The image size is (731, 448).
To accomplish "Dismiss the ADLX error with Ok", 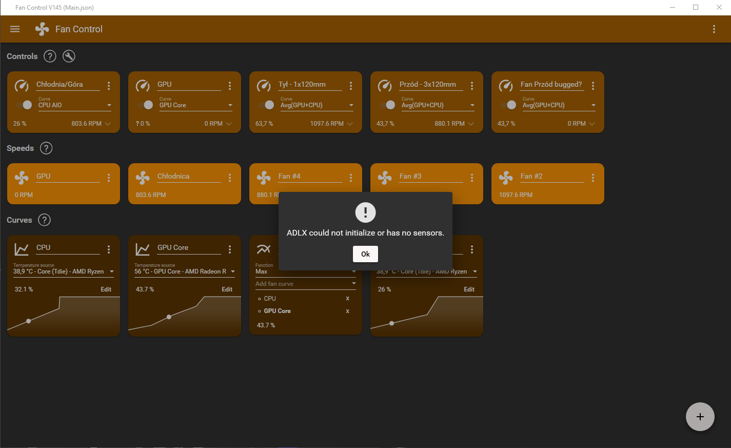I will (365, 254).
